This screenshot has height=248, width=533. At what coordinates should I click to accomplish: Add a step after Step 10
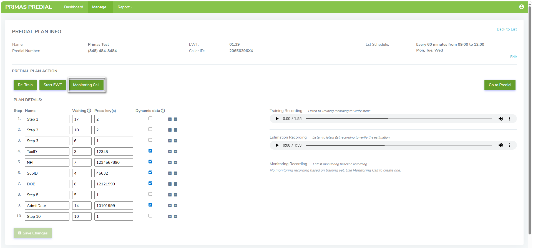click(x=170, y=216)
